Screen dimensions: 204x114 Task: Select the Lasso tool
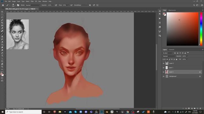(x=2, y=17)
